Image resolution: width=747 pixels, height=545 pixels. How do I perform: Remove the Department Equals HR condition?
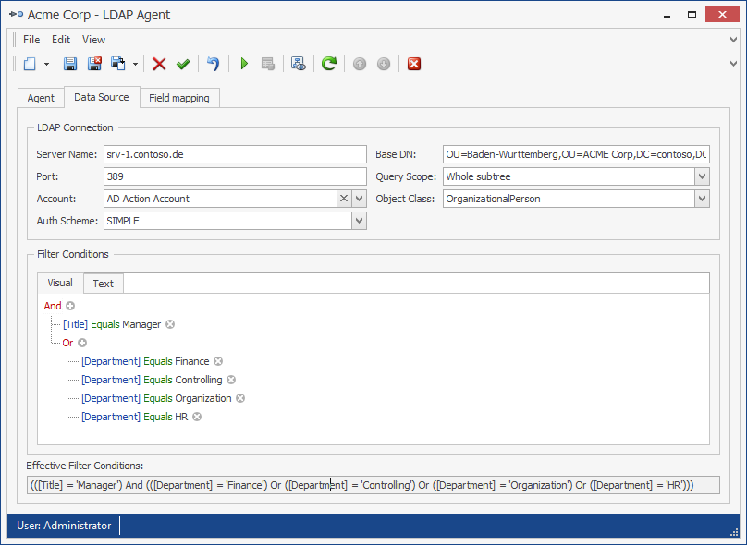click(x=197, y=417)
